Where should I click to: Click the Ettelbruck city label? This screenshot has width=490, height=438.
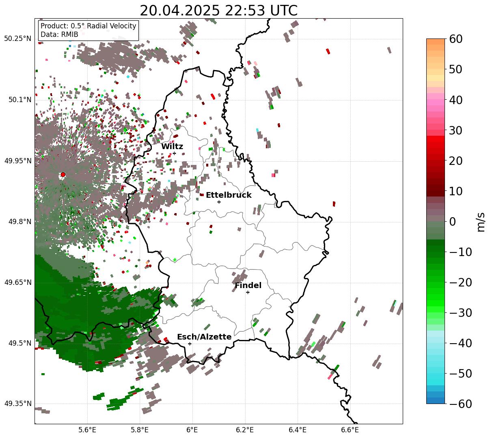tap(229, 195)
